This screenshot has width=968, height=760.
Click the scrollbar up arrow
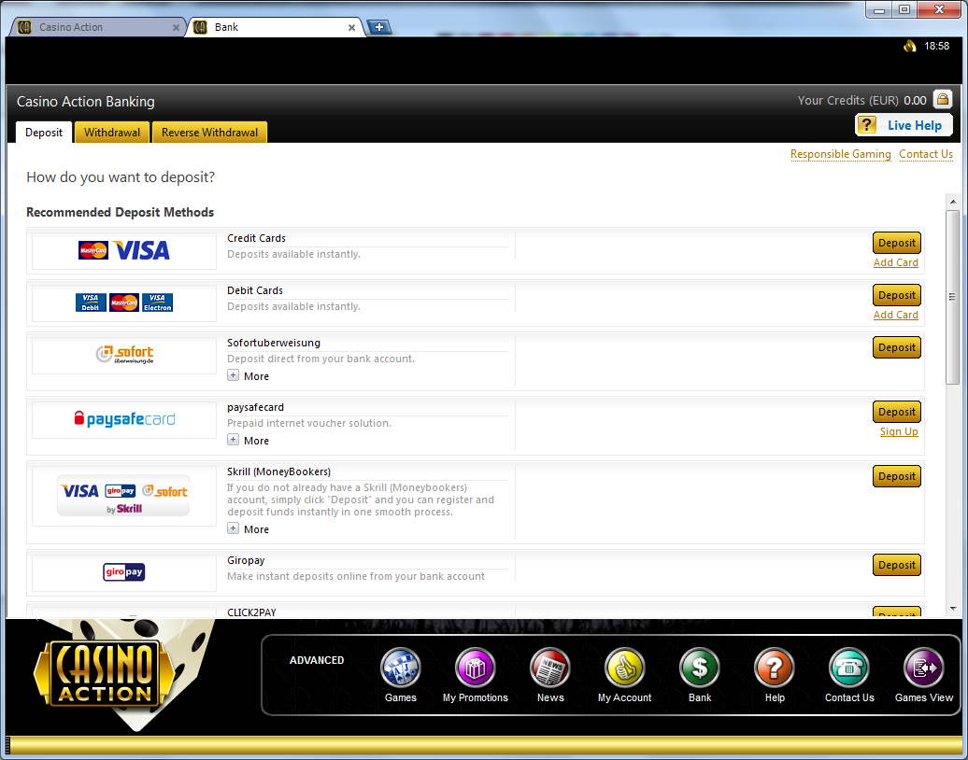952,201
